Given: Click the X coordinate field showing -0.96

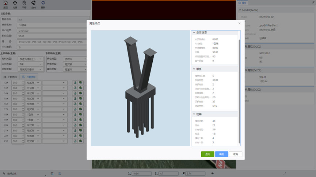Looking at the screenshot, I should pos(142,173).
